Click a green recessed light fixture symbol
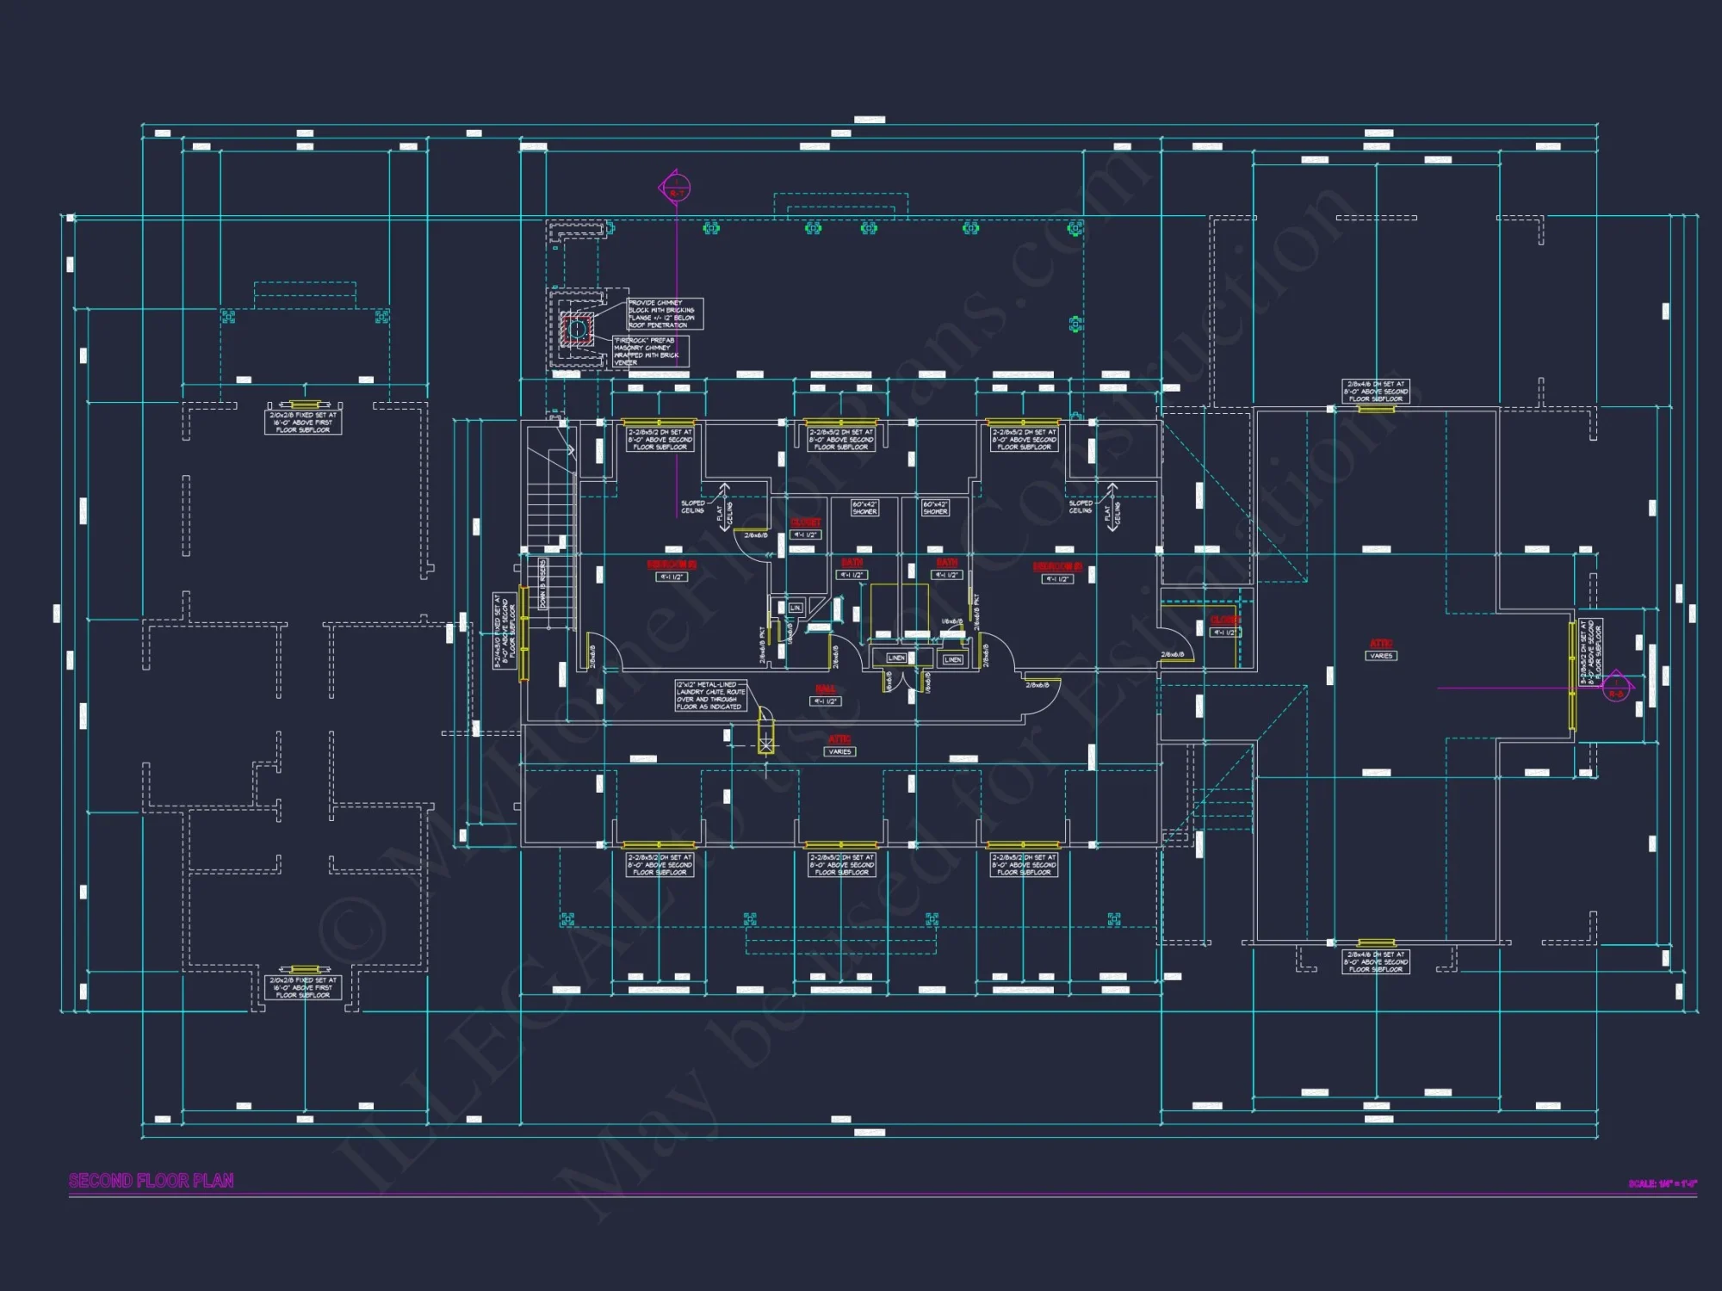 tap(710, 228)
